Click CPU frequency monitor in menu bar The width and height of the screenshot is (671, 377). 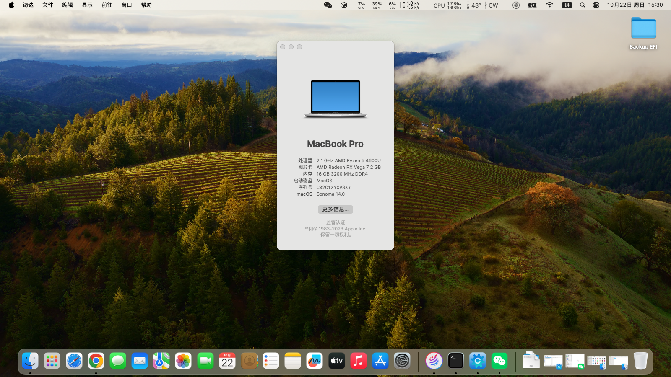pyautogui.click(x=447, y=5)
